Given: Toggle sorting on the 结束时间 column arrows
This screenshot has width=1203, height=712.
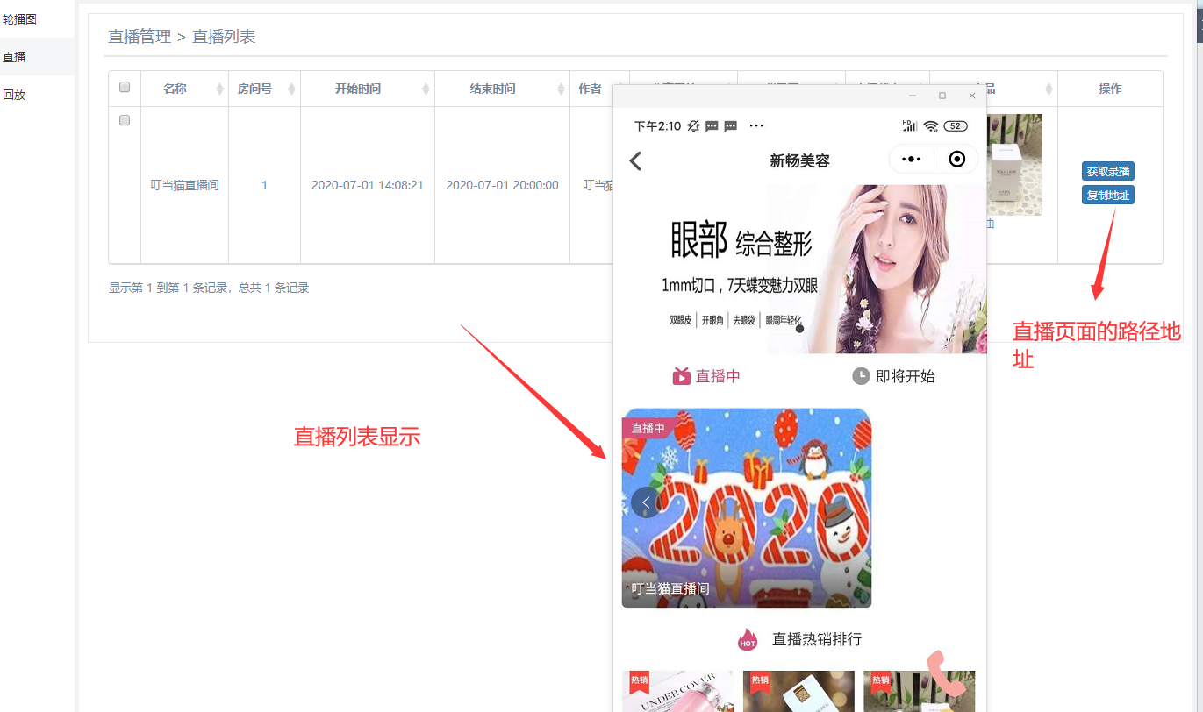Looking at the screenshot, I should tap(562, 89).
